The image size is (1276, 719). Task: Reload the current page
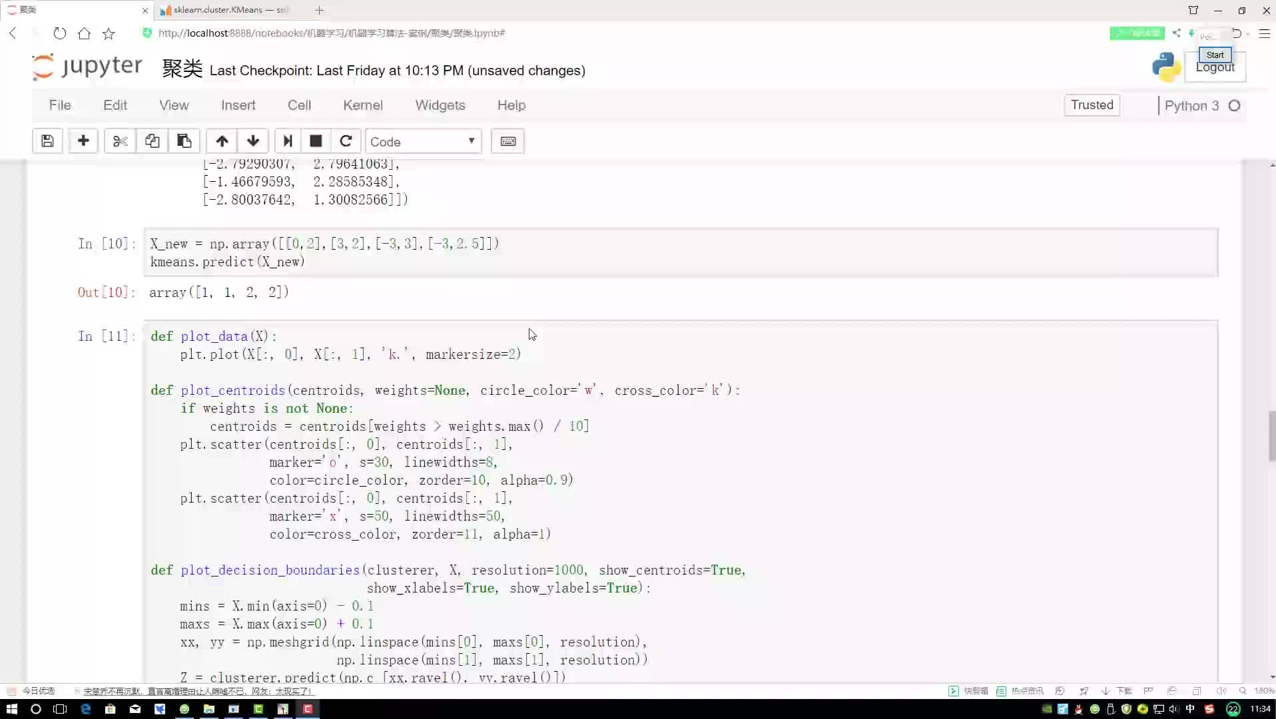click(59, 33)
